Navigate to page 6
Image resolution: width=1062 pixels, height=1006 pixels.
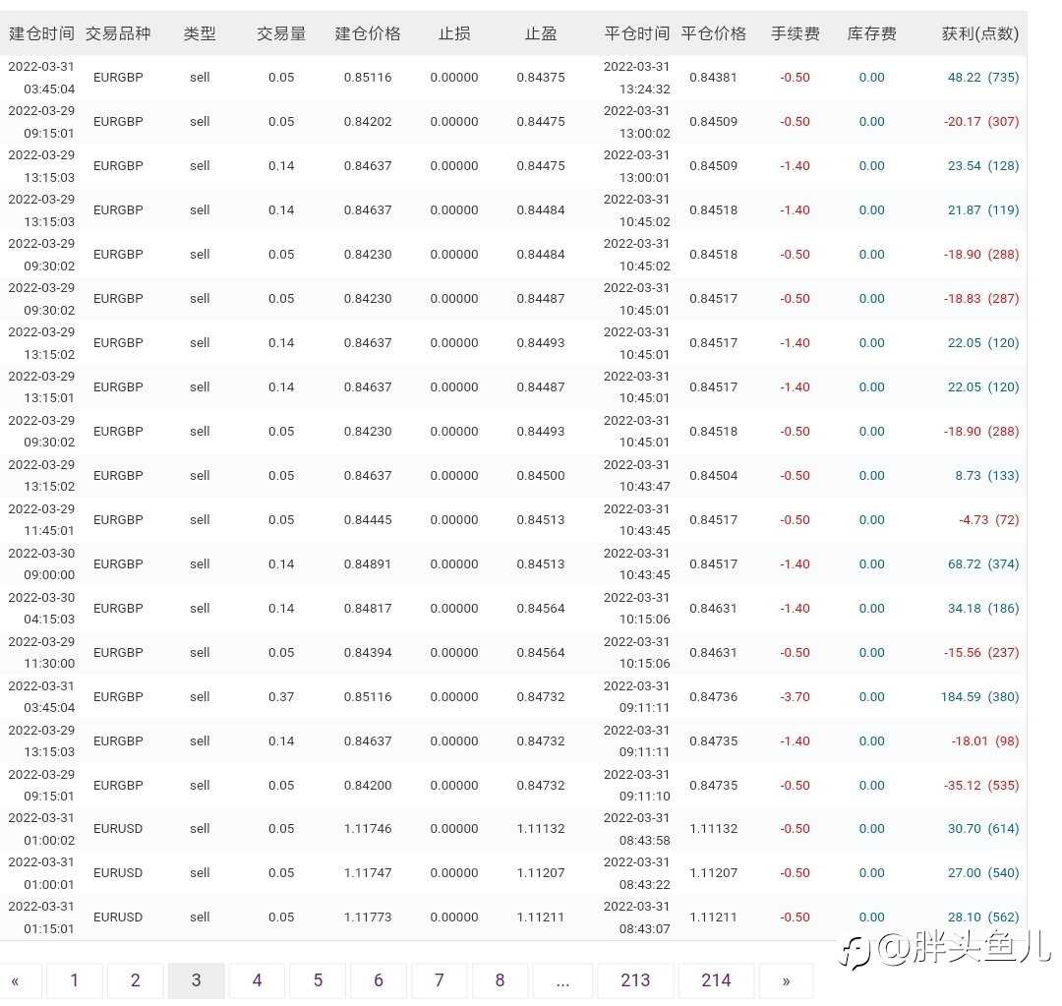[x=379, y=980]
